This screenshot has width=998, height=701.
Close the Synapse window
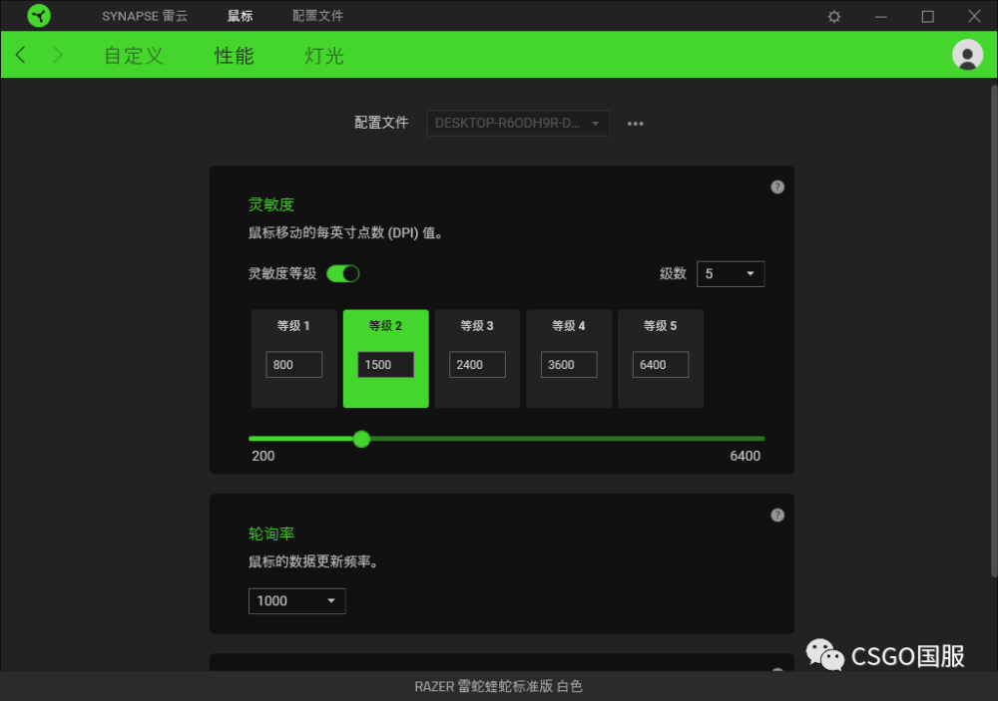pos(974,17)
